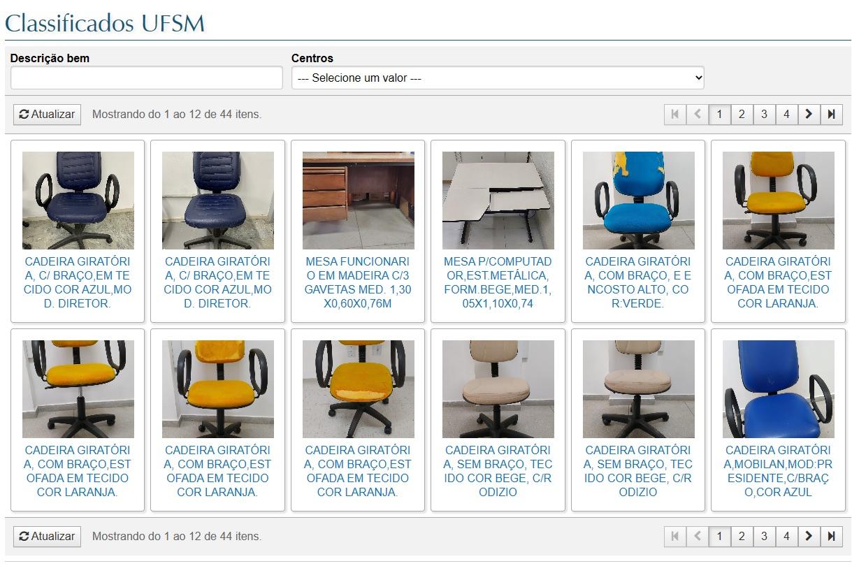The width and height of the screenshot is (852, 566).
Task: Select page 2 in top paginator
Action: 742,114
